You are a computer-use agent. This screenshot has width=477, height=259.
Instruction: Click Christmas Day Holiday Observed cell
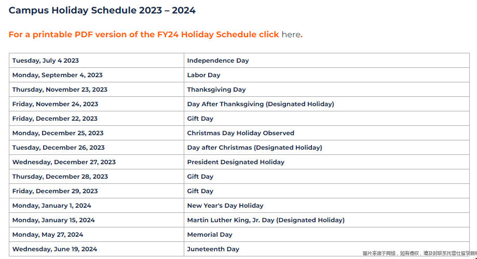click(241, 133)
